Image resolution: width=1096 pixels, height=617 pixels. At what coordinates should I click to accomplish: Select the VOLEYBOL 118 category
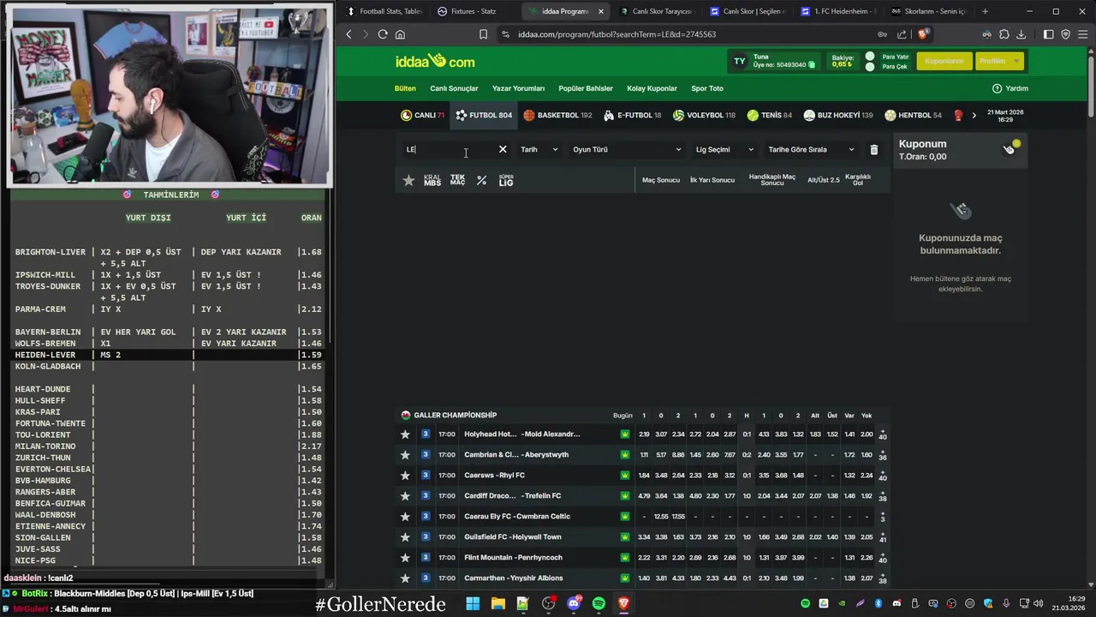point(704,115)
